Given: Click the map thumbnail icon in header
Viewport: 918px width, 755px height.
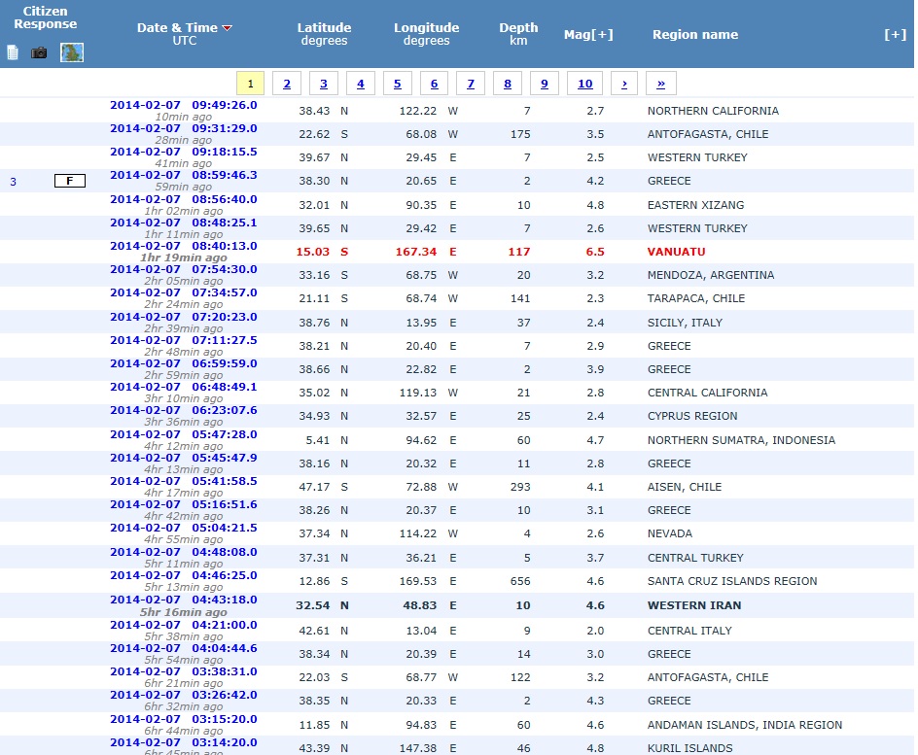Looking at the screenshot, I should click(x=72, y=52).
